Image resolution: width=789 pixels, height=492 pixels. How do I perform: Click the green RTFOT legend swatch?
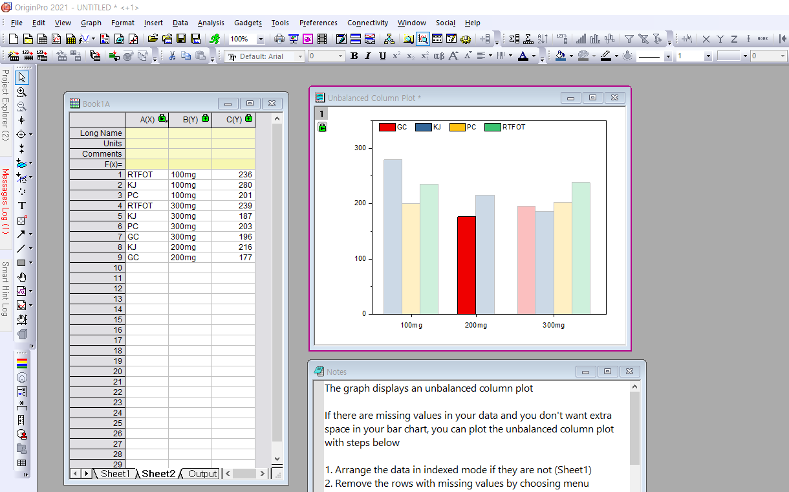(493, 127)
